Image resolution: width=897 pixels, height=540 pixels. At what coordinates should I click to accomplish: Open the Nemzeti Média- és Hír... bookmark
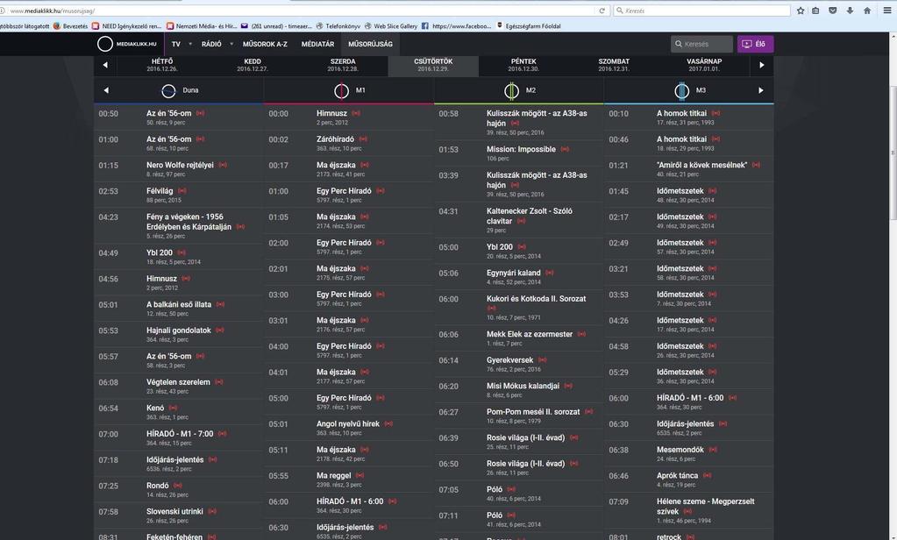tap(202, 26)
